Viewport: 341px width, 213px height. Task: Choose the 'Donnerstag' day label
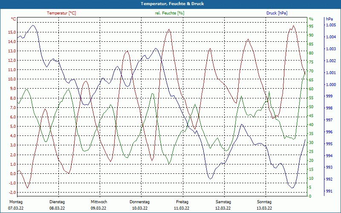click(140, 202)
